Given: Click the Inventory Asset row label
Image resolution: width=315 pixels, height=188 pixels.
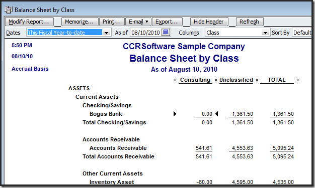Looking at the screenshot, I should [112, 182].
